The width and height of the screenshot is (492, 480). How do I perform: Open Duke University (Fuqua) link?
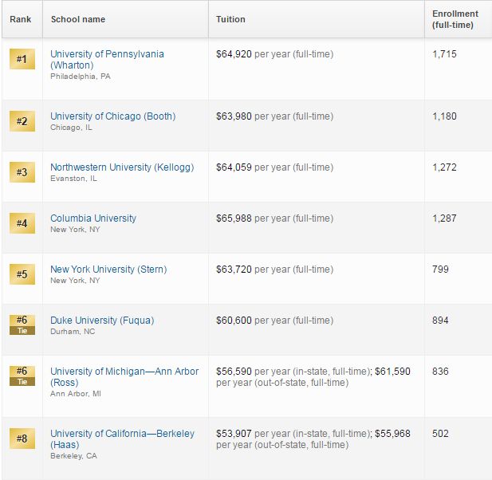[102, 321]
